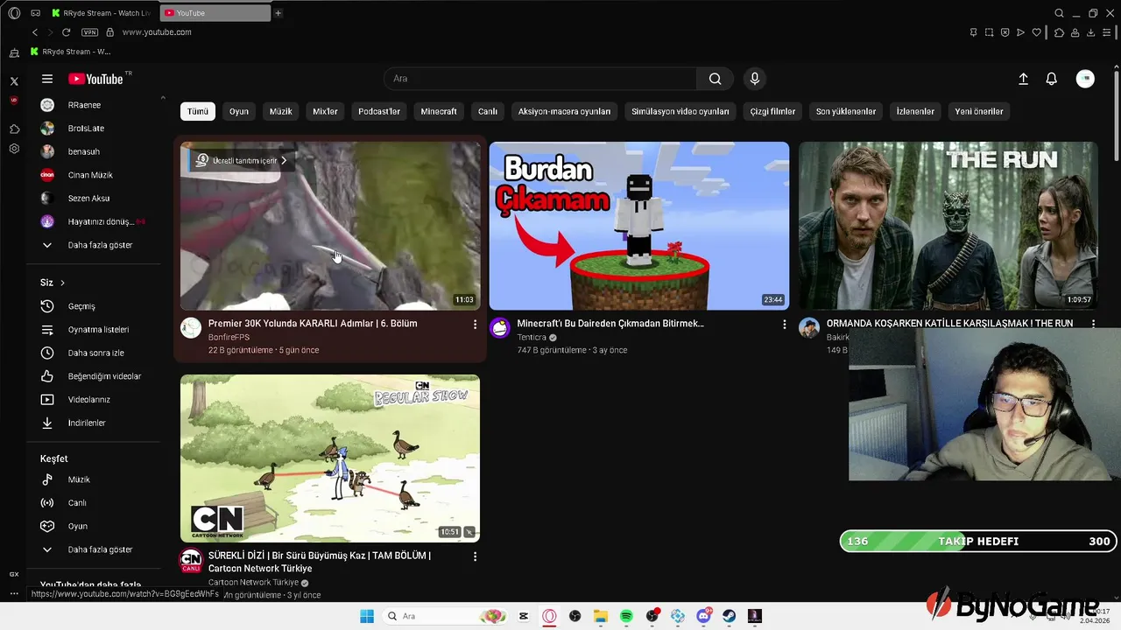Select the Müzik filter chip
1121x630 pixels.
tap(280, 111)
